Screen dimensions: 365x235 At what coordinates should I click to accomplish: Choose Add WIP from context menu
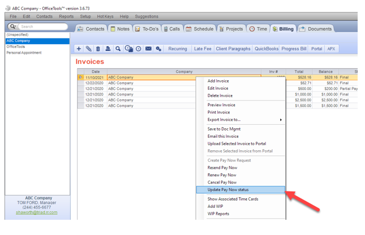241,206
